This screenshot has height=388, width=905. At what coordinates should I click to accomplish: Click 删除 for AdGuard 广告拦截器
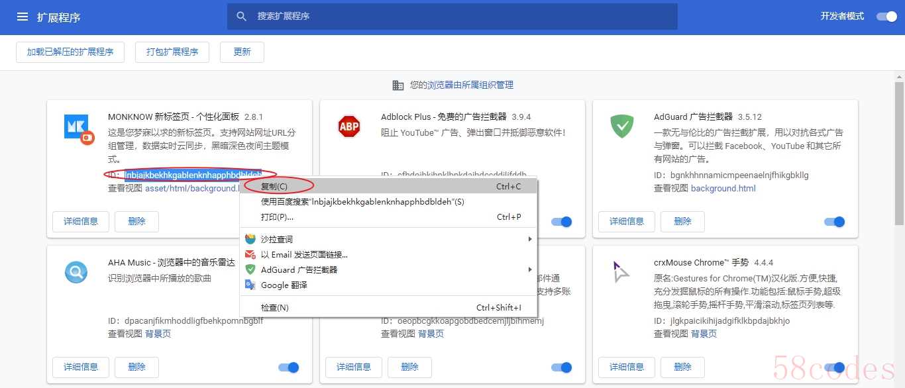(x=682, y=221)
